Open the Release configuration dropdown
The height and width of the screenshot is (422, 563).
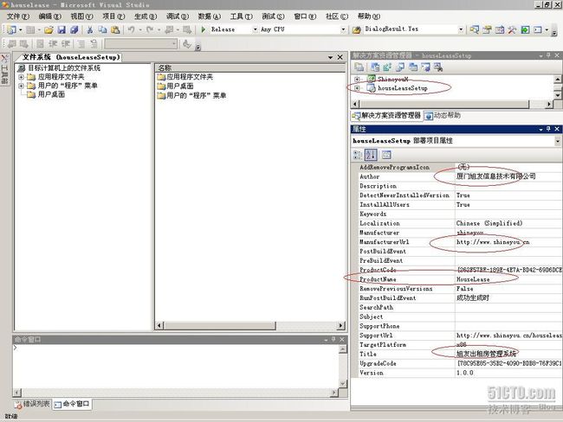pos(256,29)
